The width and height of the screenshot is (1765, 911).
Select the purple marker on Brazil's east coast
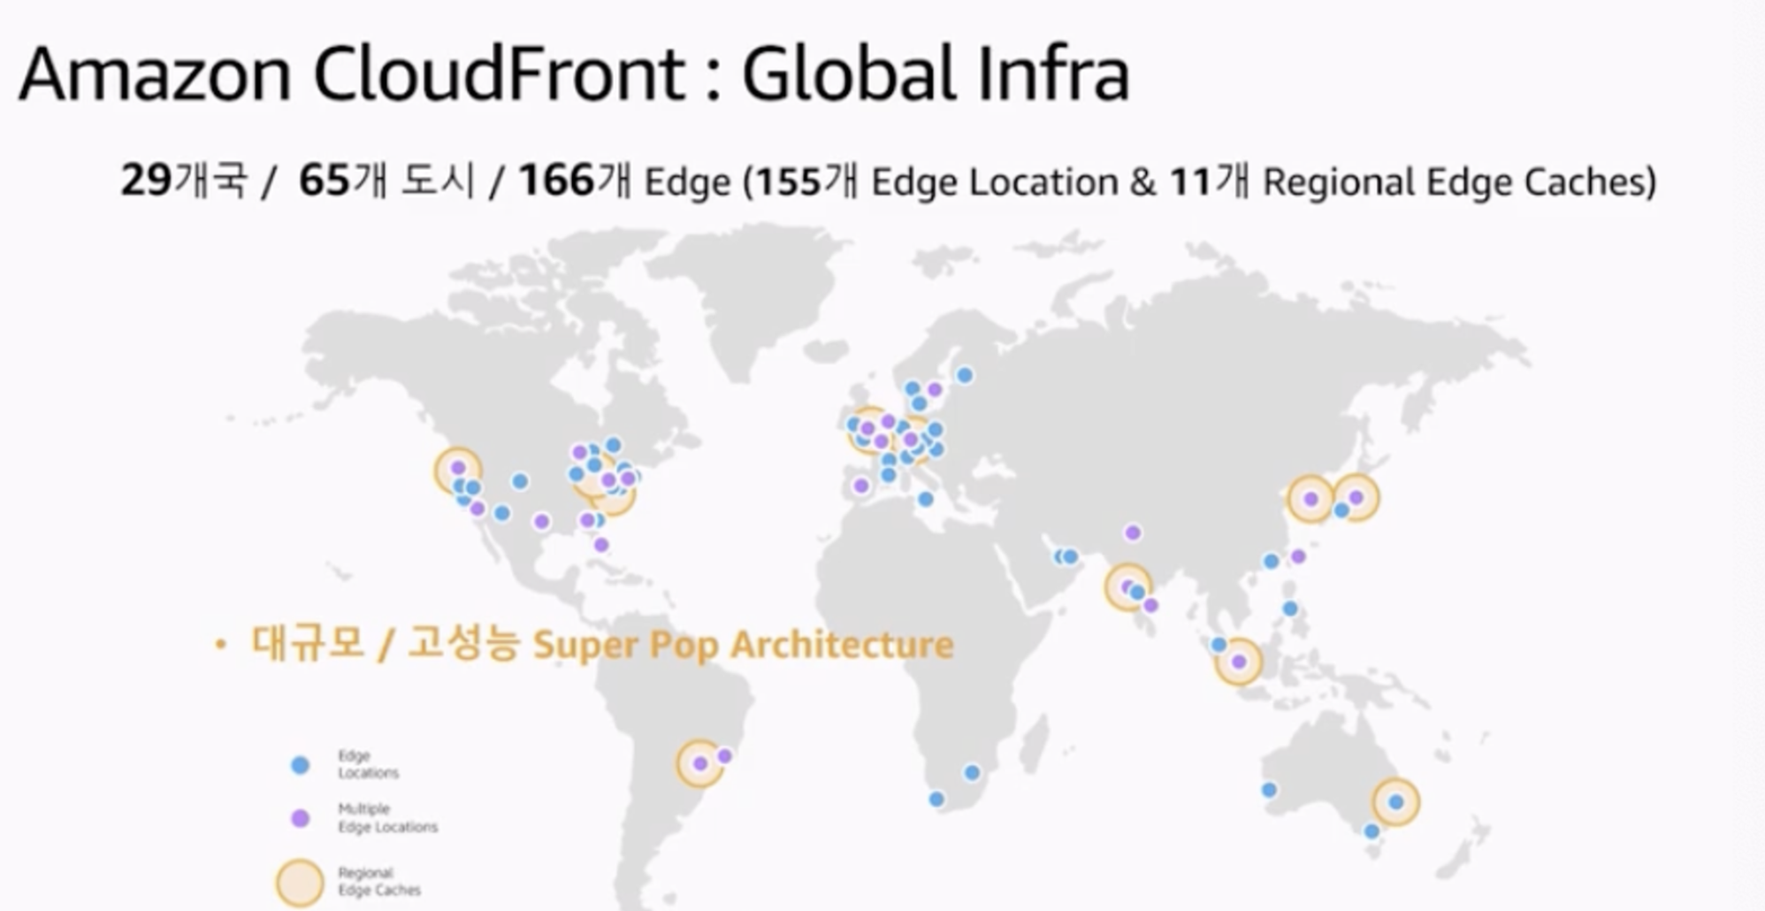[x=724, y=756]
